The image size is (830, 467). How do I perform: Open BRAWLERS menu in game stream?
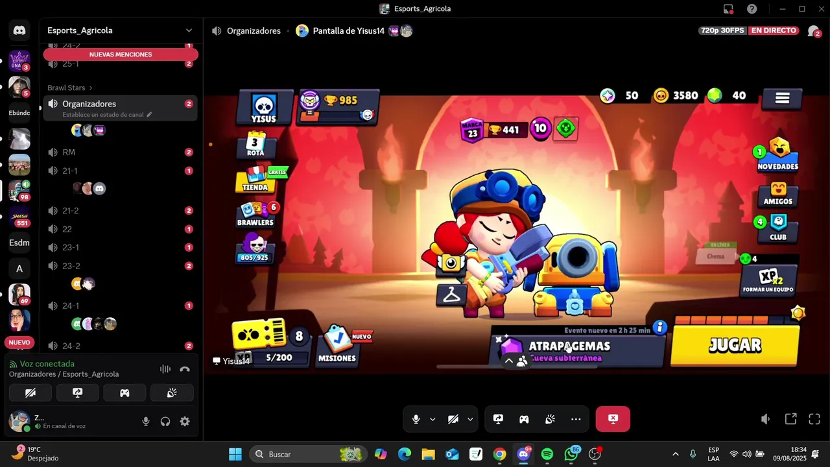click(x=255, y=214)
